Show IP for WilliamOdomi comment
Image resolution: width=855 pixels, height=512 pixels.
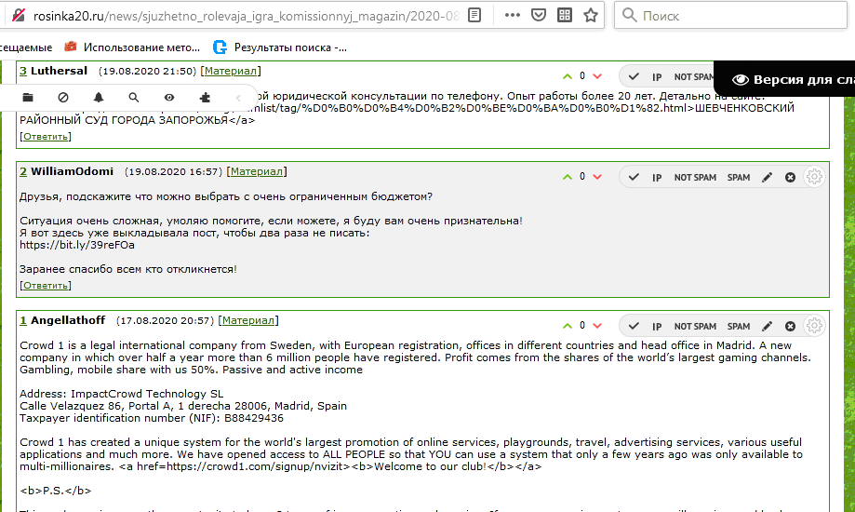(657, 178)
